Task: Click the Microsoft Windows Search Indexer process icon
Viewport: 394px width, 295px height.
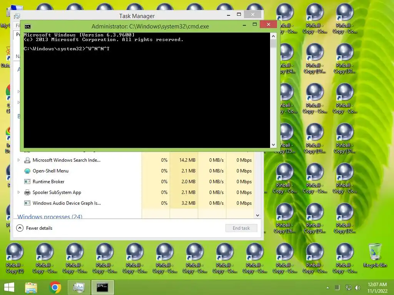Action: point(27,160)
